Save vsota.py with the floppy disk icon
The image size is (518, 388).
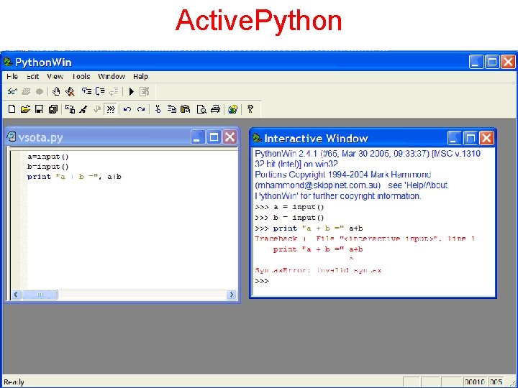pos(39,109)
